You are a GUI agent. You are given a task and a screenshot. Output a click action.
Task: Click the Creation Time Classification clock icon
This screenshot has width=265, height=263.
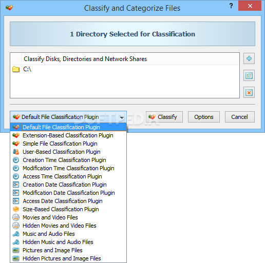pos(16,160)
